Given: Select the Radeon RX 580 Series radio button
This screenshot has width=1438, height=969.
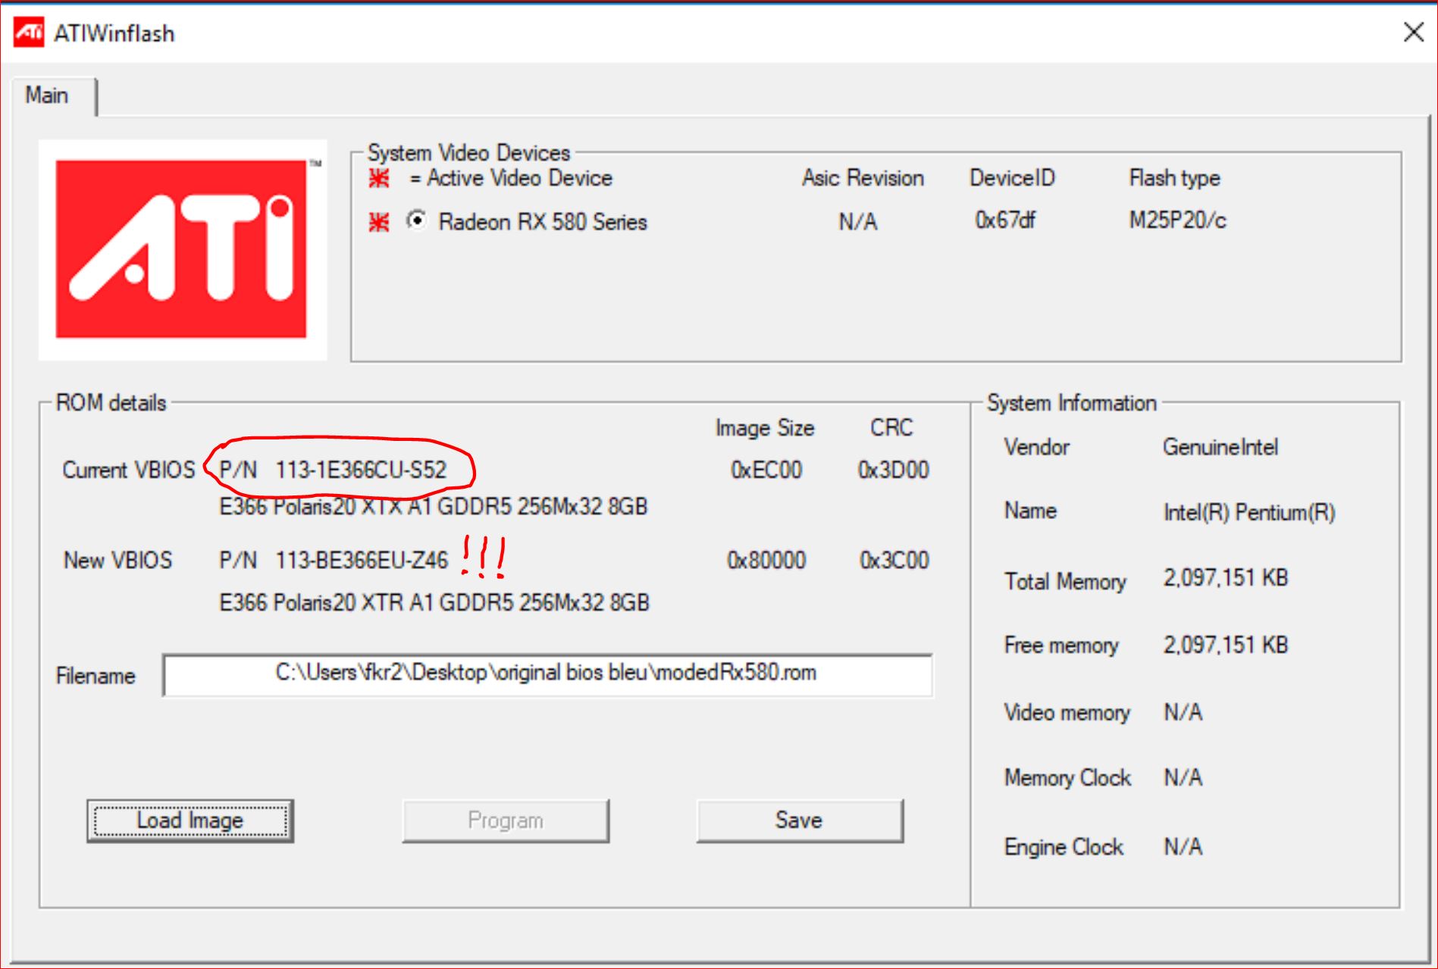Looking at the screenshot, I should [416, 220].
